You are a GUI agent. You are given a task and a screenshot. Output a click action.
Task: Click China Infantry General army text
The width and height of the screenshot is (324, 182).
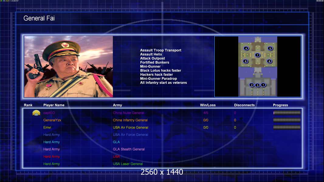click(130, 120)
